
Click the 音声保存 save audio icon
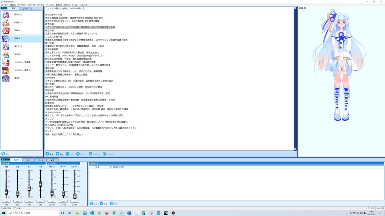[x=90, y=154]
